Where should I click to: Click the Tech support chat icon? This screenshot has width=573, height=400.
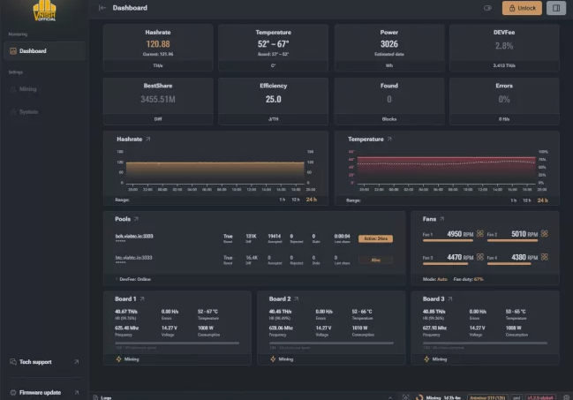point(13,362)
